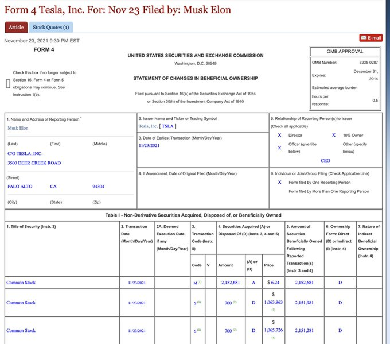The width and height of the screenshot is (390, 344).
Task: Toggle the Officer (give title below) X mark
Action: pos(279,148)
